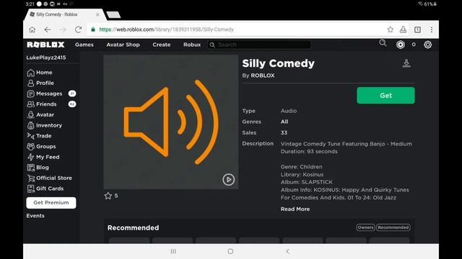Image resolution: width=462 pixels, height=259 pixels.
Task: Open Blog from the sidebar
Action: coord(38,168)
